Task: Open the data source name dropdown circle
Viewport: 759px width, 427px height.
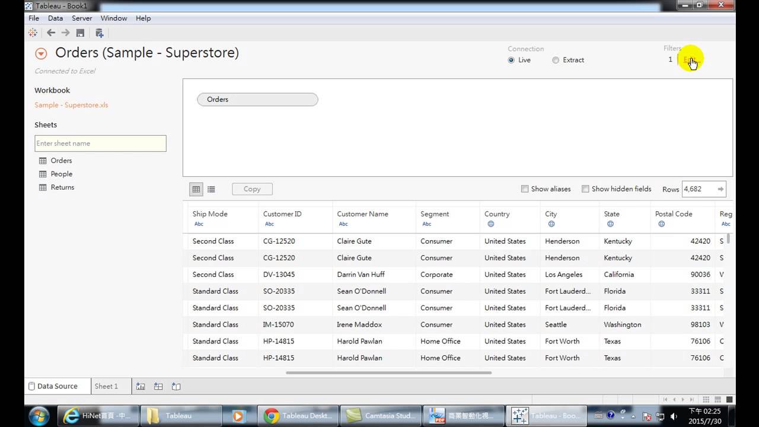Action: click(x=41, y=54)
